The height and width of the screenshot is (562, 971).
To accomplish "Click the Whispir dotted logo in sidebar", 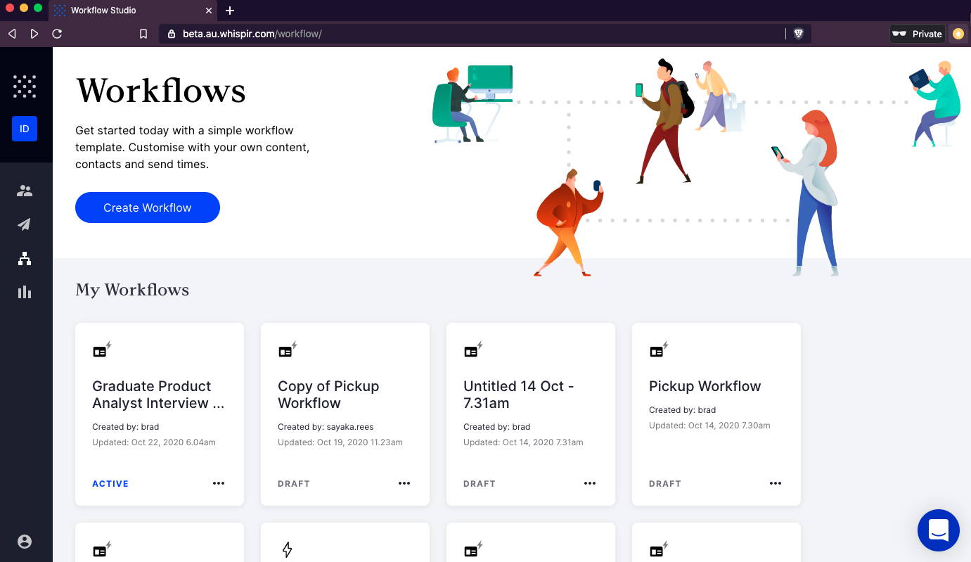I will tap(25, 87).
